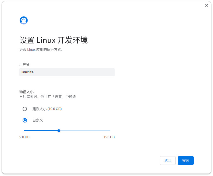Close the Linux setup dialog
This screenshot has width=213, height=176.
(207, 5)
